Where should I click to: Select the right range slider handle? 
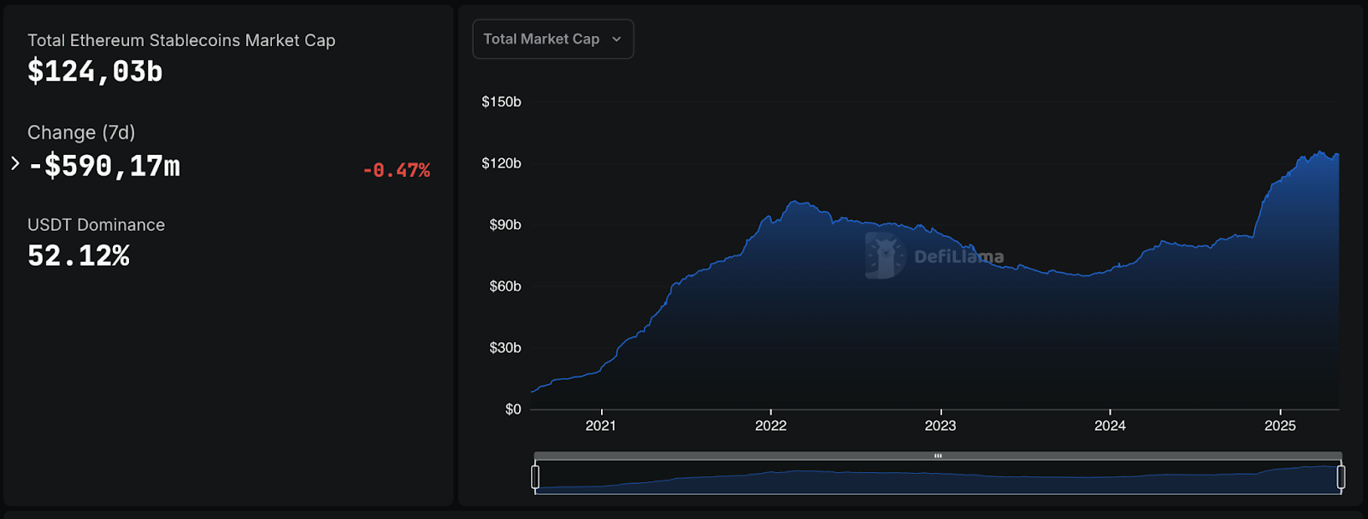pyautogui.click(x=1341, y=476)
